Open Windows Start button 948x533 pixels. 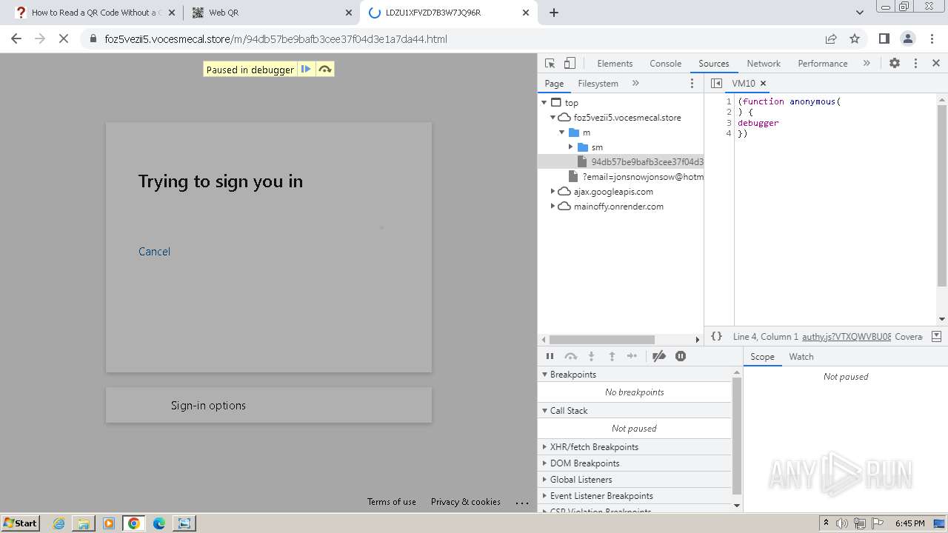coord(20,523)
